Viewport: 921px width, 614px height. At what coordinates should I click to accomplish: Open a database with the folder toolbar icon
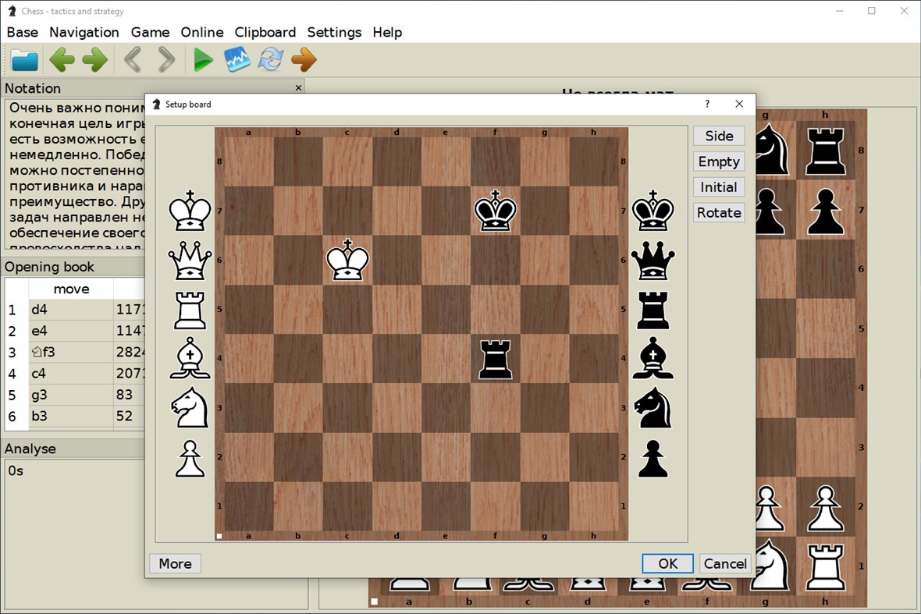click(x=24, y=59)
